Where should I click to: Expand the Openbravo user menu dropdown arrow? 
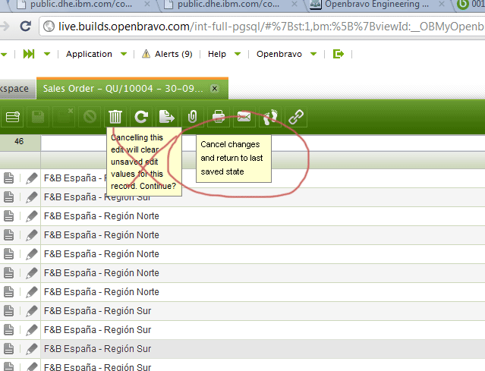tap(313, 54)
